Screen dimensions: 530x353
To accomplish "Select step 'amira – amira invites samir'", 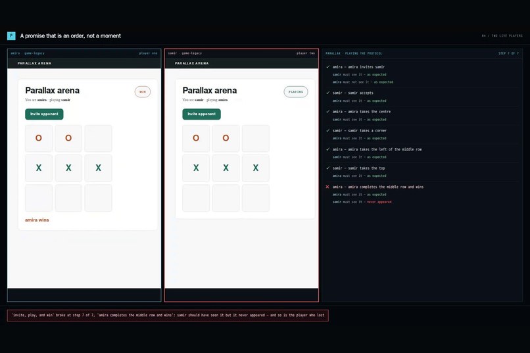I will coord(358,67).
